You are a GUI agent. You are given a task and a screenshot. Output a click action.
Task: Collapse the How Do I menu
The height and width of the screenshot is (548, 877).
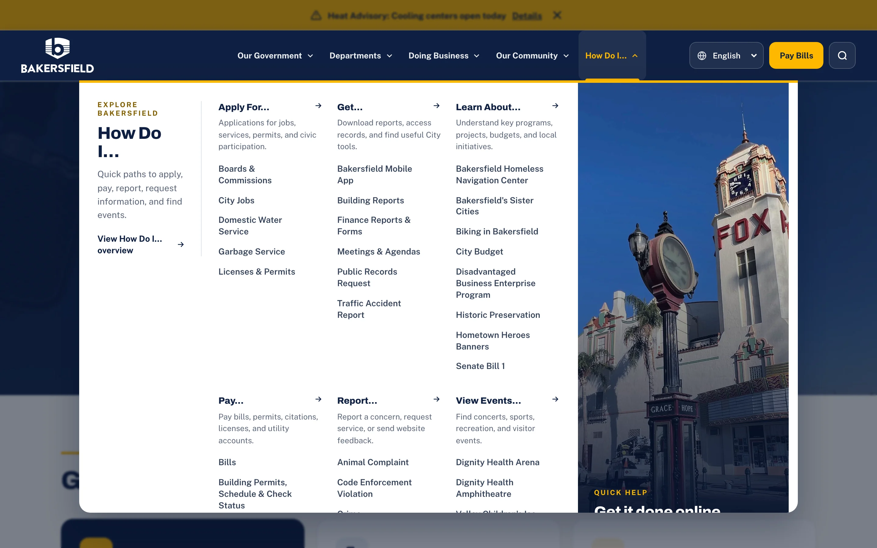612,55
